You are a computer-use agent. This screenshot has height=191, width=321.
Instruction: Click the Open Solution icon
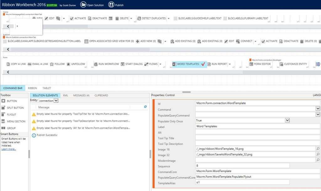tap(83, 4)
